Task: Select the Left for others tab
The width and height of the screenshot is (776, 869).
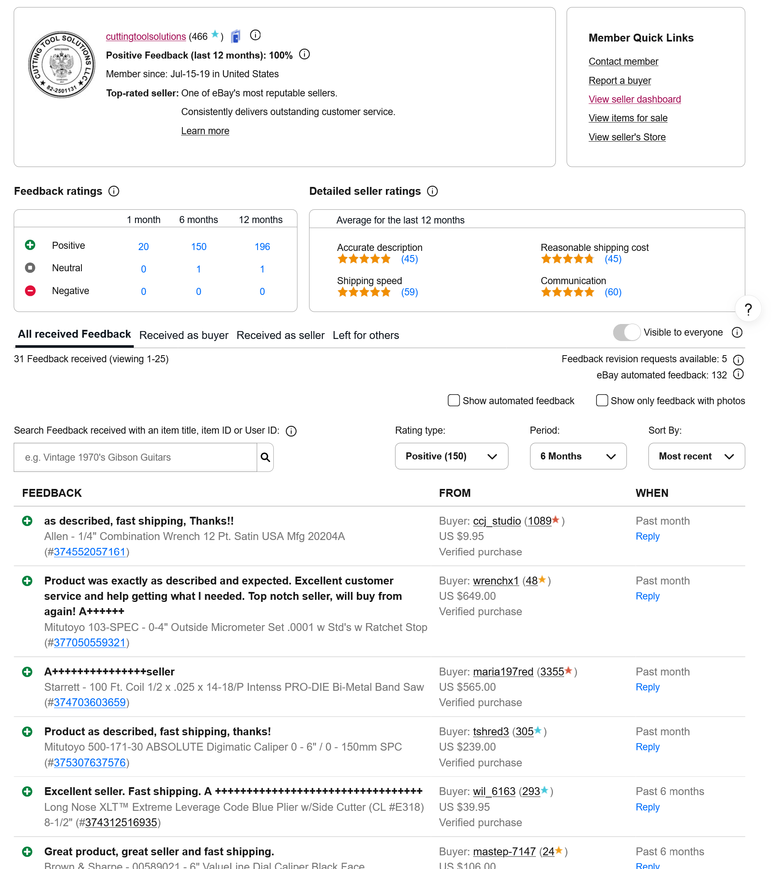Action: pos(366,335)
